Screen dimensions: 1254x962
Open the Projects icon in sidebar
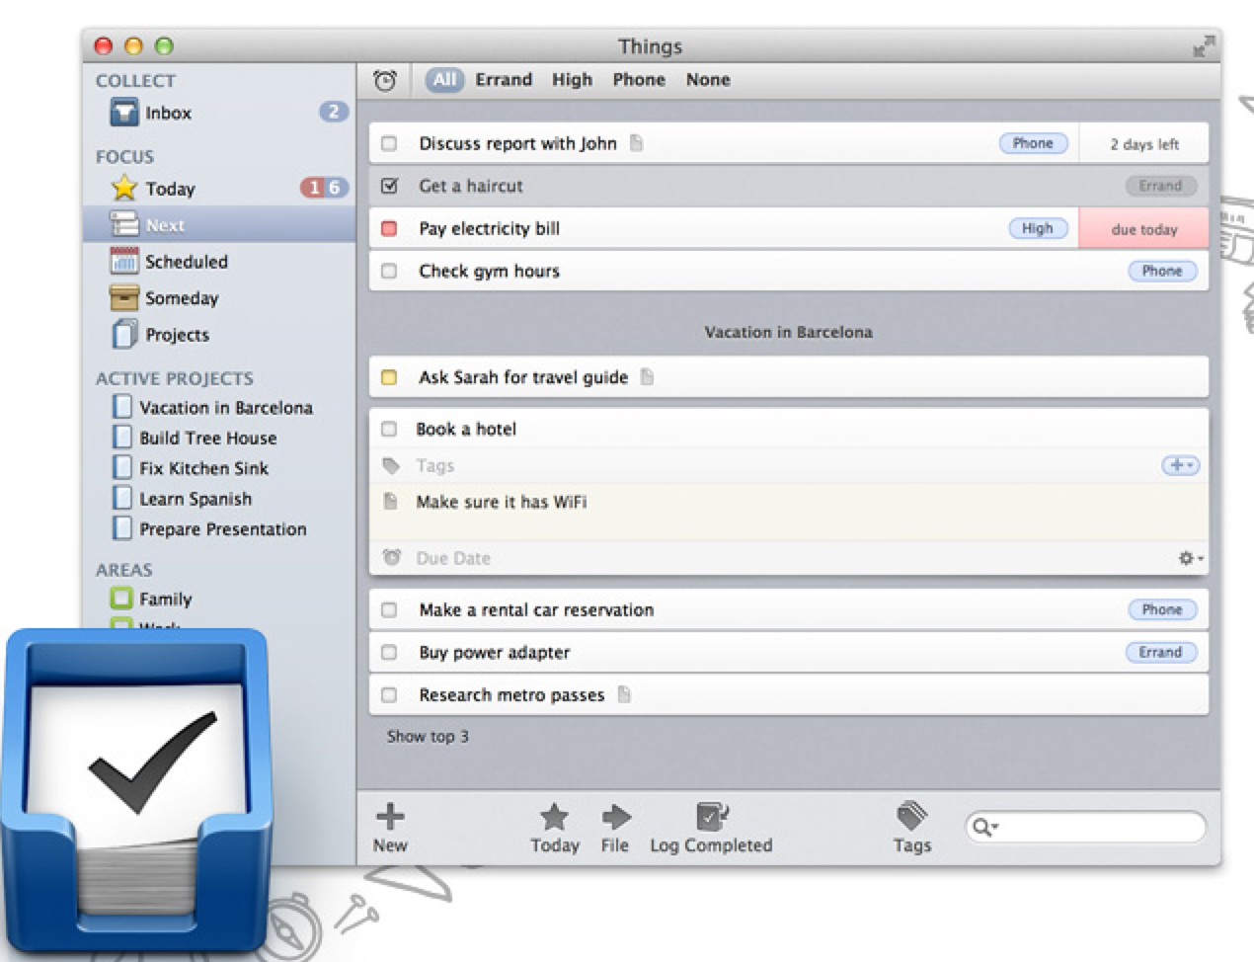coord(124,334)
